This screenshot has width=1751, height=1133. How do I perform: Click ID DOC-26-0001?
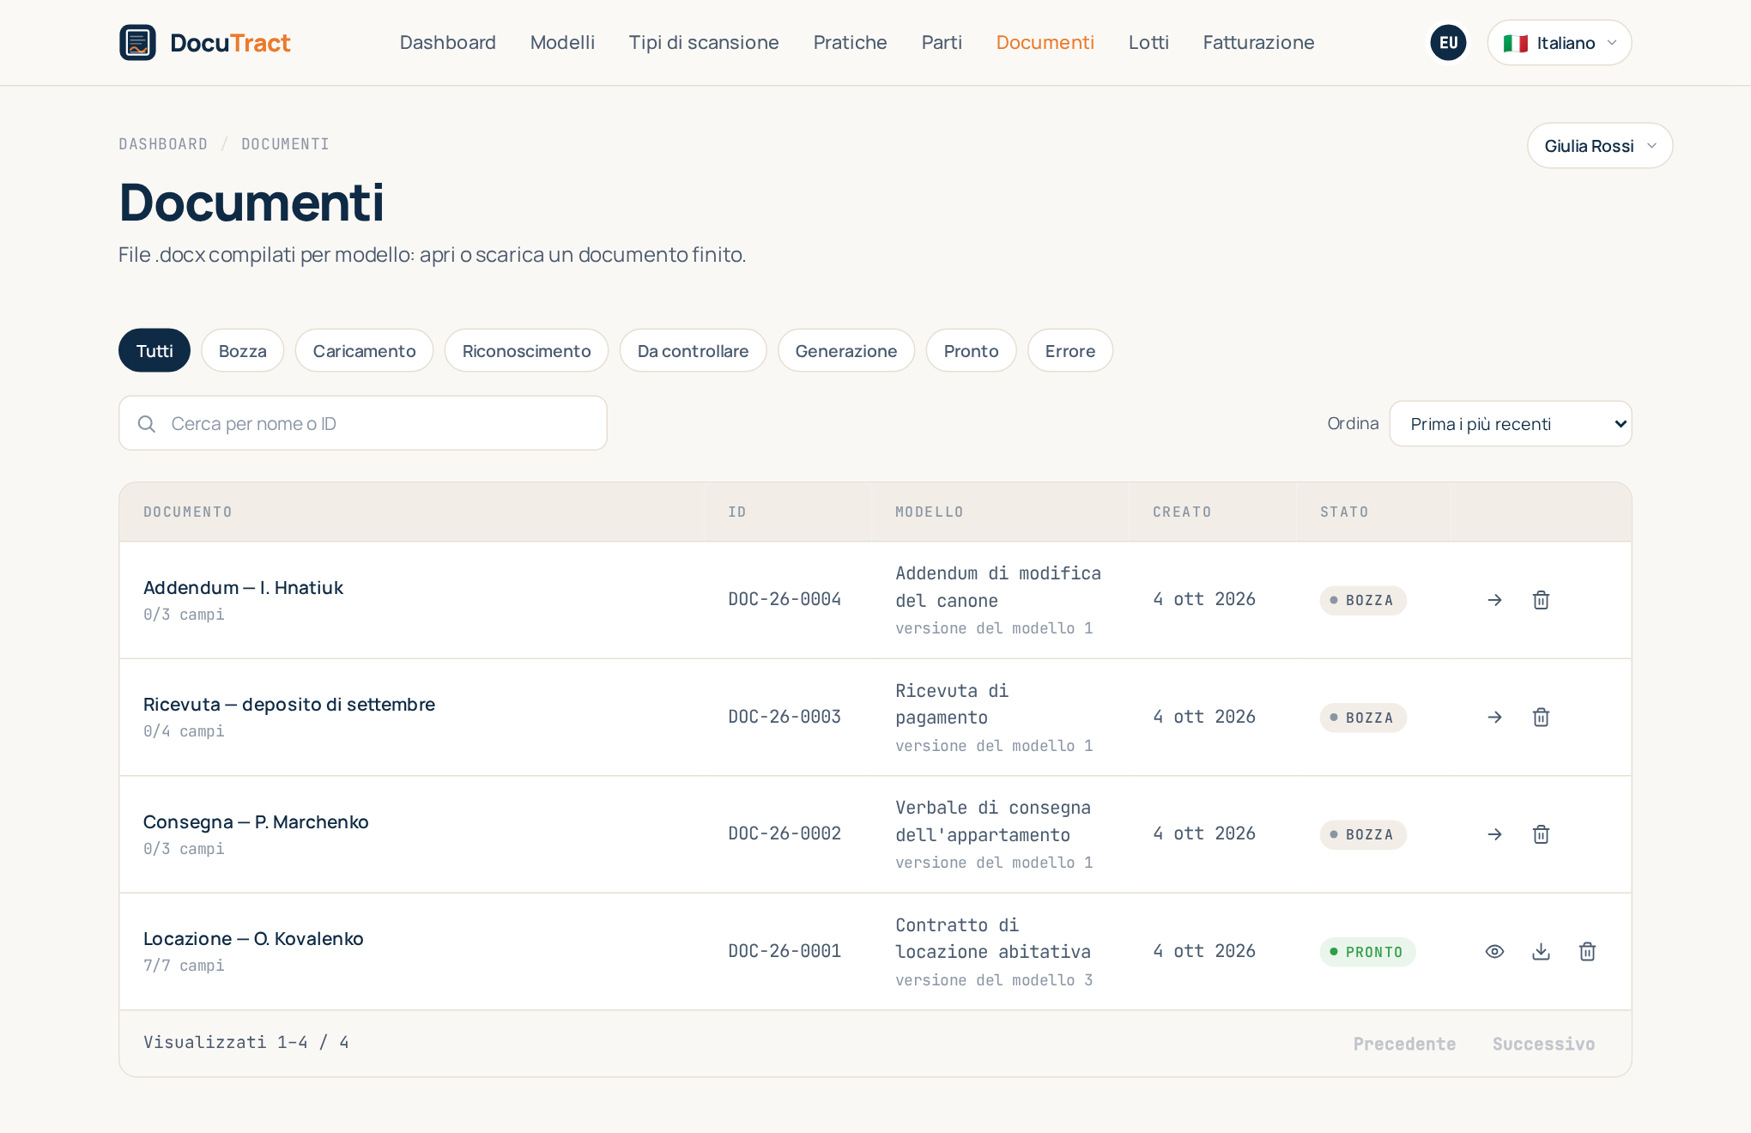pyautogui.click(x=785, y=951)
